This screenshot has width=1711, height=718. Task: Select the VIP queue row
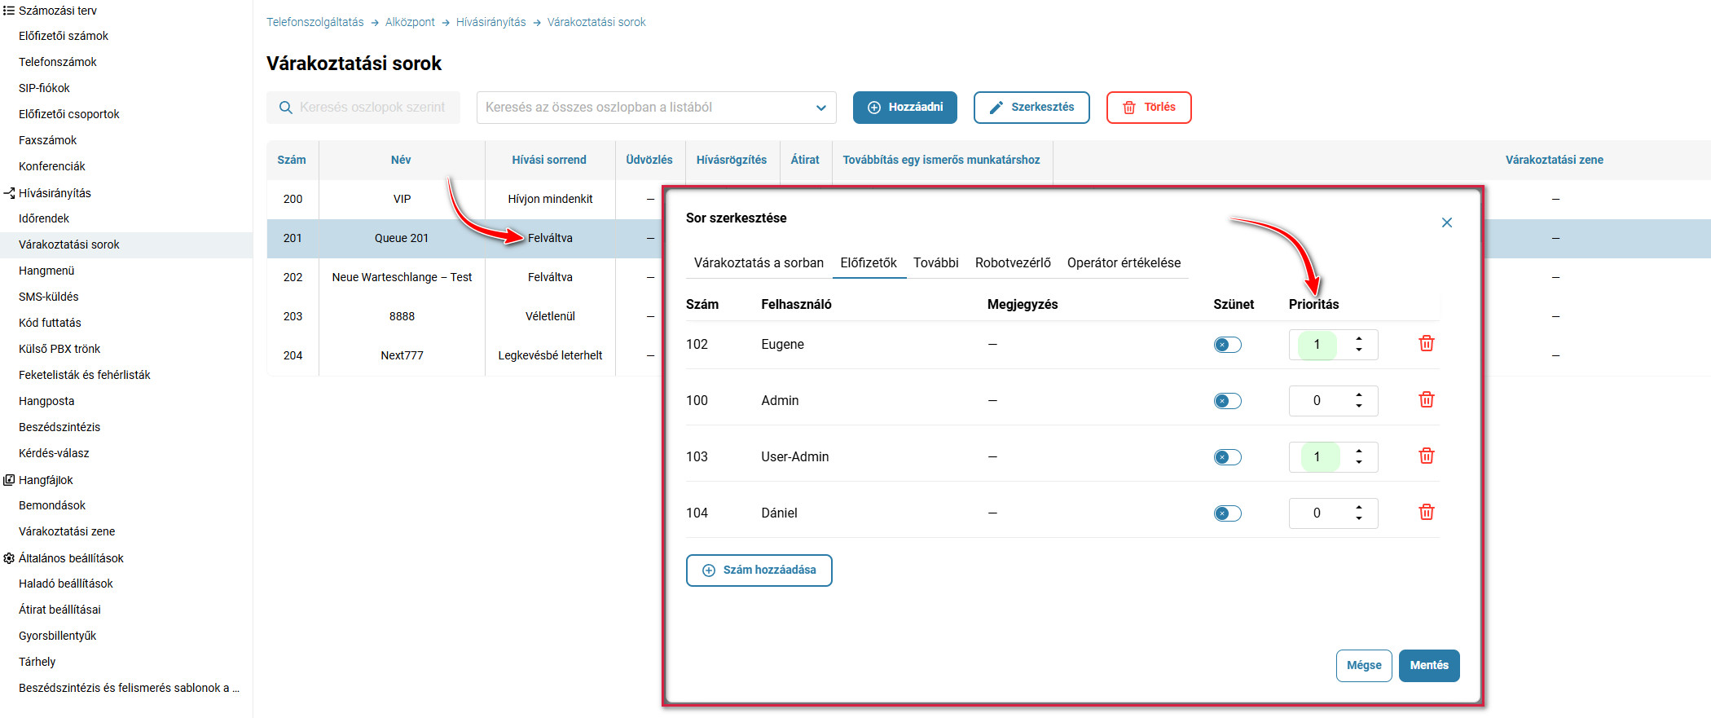pos(464,199)
